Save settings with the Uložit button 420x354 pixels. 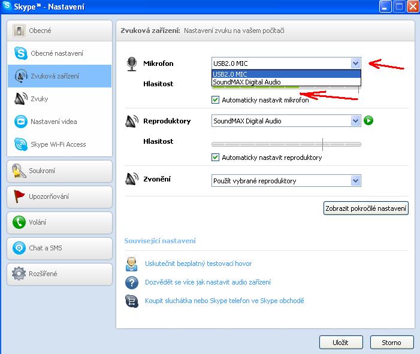tap(341, 343)
